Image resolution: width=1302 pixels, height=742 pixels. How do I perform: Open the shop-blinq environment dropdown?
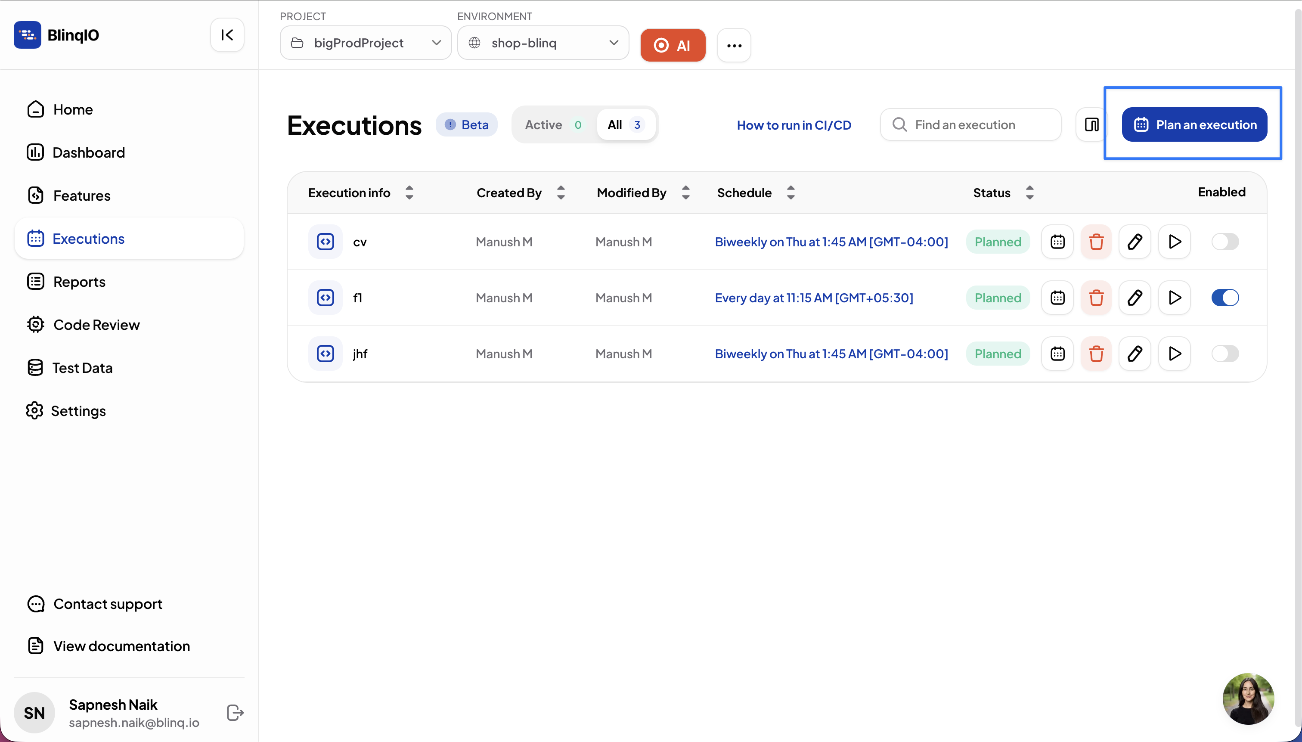[542, 43]
